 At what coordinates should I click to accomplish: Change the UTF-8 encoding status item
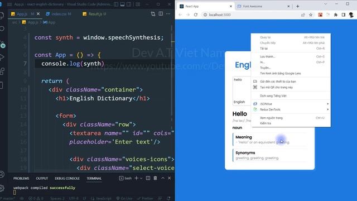[x=74, y=199]
